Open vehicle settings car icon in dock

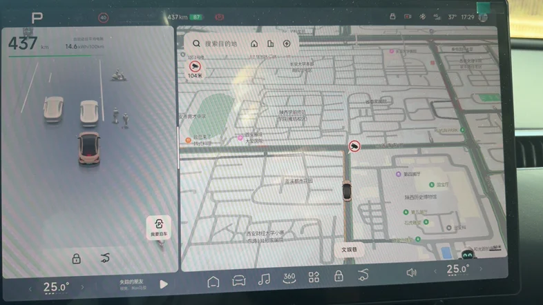(239, 280)
